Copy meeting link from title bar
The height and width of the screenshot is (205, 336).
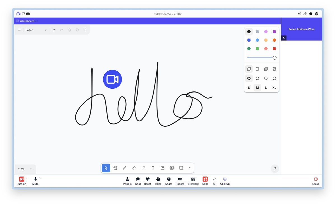(305, 14)
